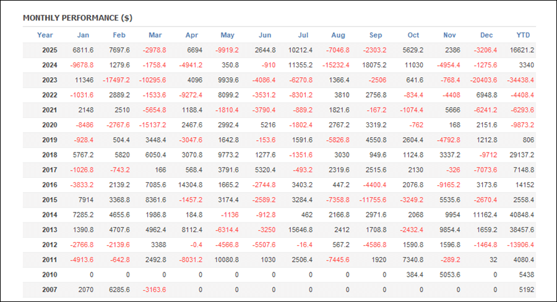Select the 2007 year row label
Viewport: 557px width, 302px height.
[50, 289]
